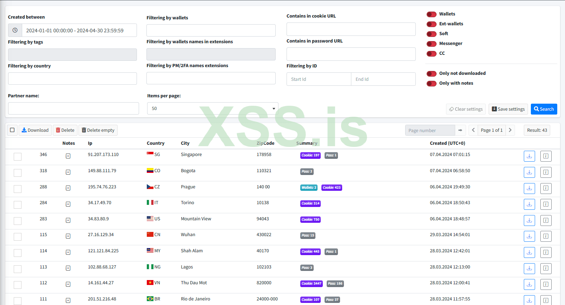Run the Search

tap(544, 109)
